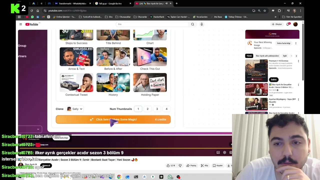320x180 pixels.
Task: Open a new Chrome tab
Action: point(176,3)
